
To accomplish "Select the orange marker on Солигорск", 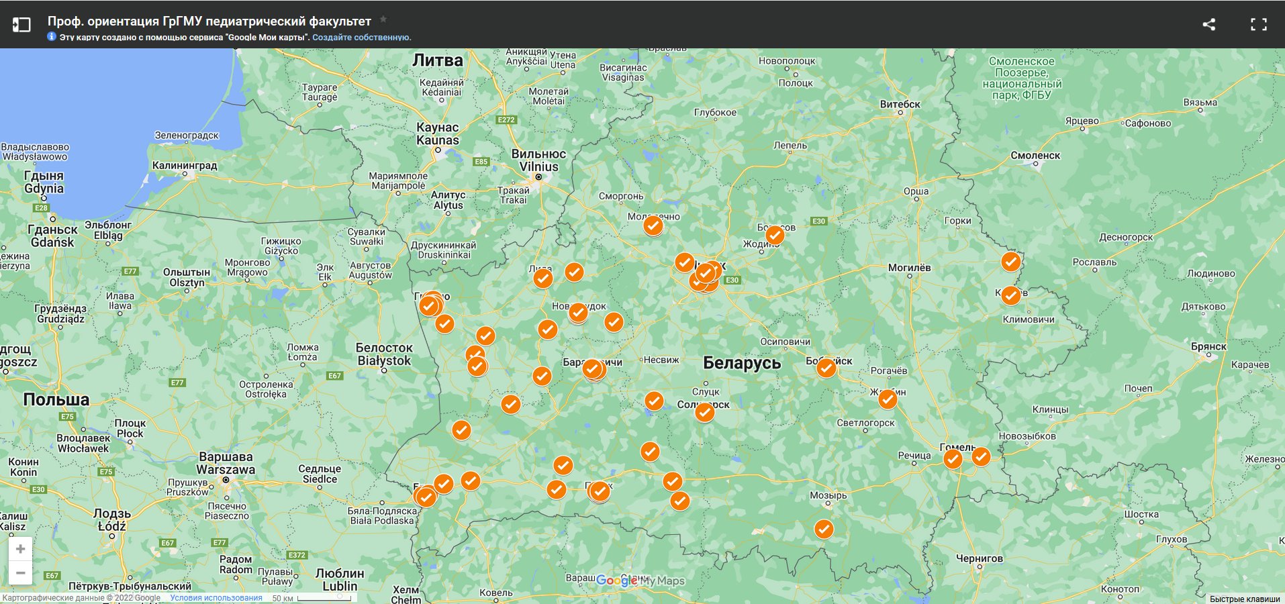I will click(704, 412).
